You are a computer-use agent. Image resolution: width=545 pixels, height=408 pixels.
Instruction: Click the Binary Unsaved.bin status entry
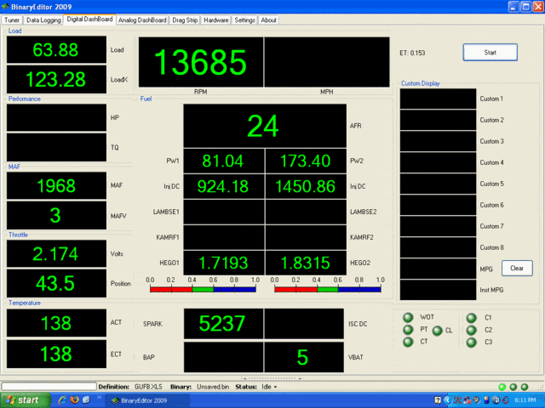pos(199,387)
